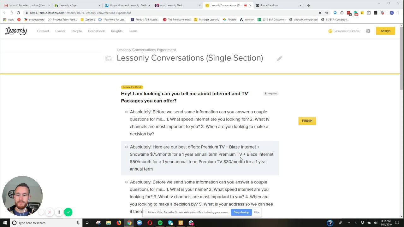Click the Lessonly logo
Screen dimensions: 404x227
(16, 31)
